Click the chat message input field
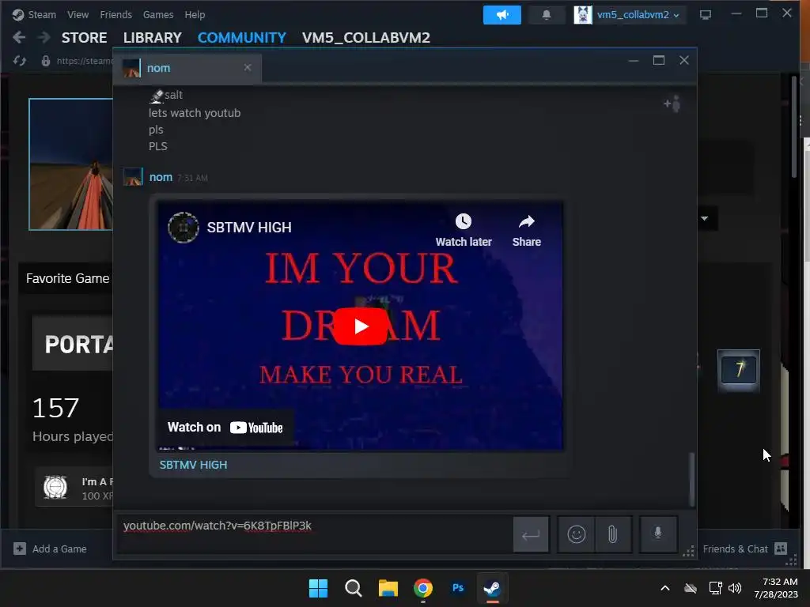The width and height of the screenshot is (810, 607). point(313,534)
